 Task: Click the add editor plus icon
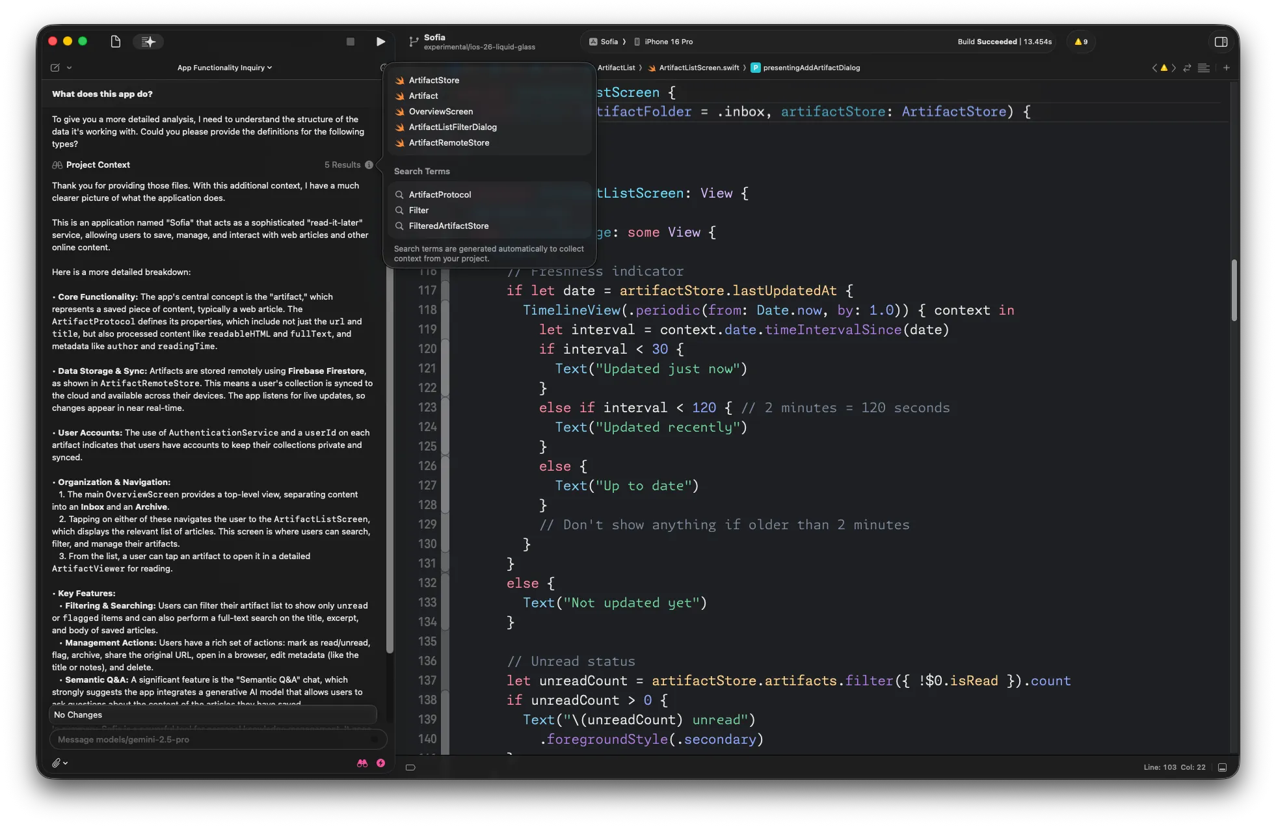[x=1226, y=68]
